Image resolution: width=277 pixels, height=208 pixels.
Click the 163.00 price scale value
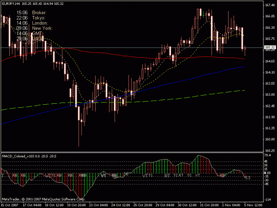pos(270,95)
